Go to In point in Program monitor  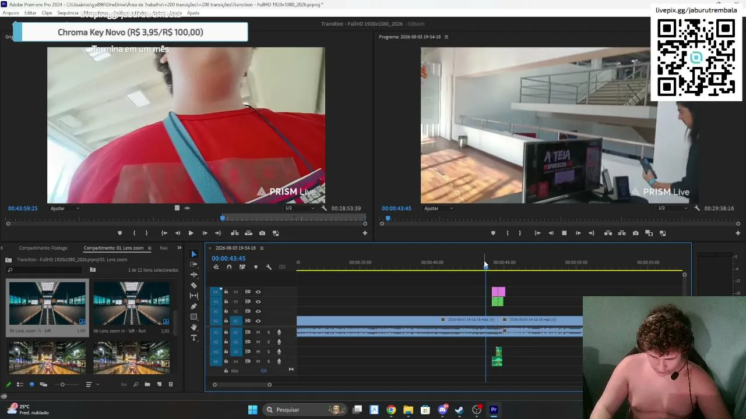point(537,233)
